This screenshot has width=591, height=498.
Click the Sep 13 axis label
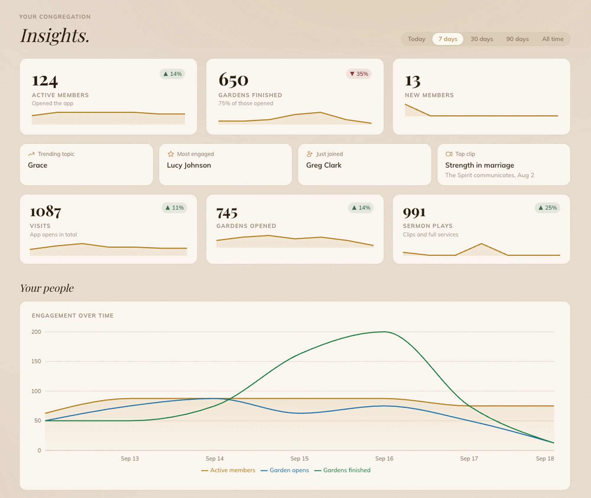(x=129, y=458)
